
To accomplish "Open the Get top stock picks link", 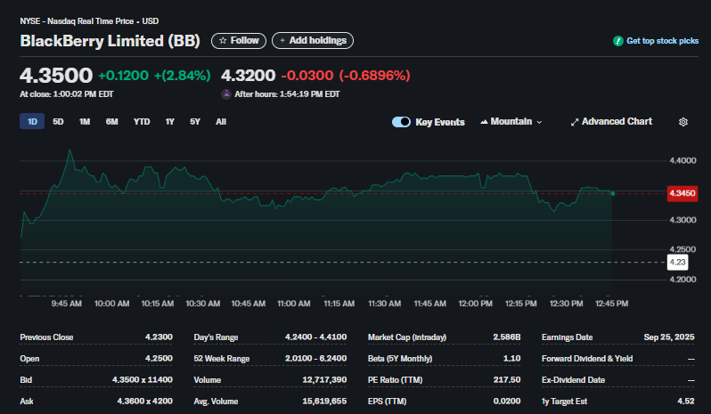I will pyautogui.click(x=662, y=41).
